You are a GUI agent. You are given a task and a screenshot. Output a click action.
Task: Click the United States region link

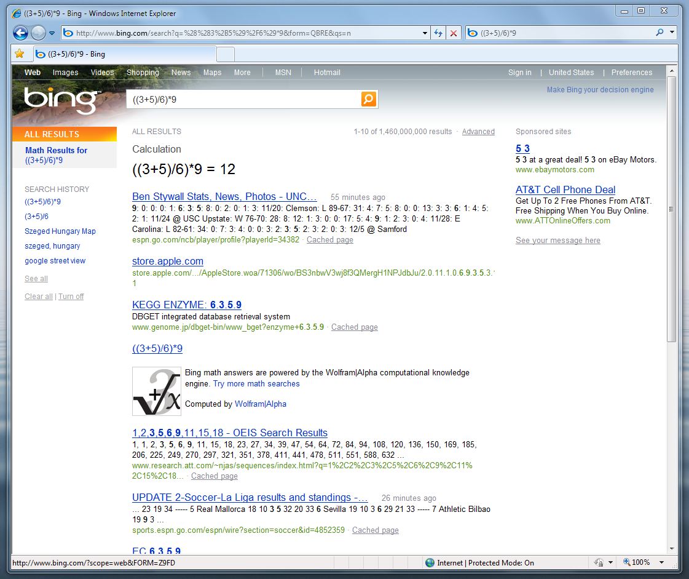point(571,73)
